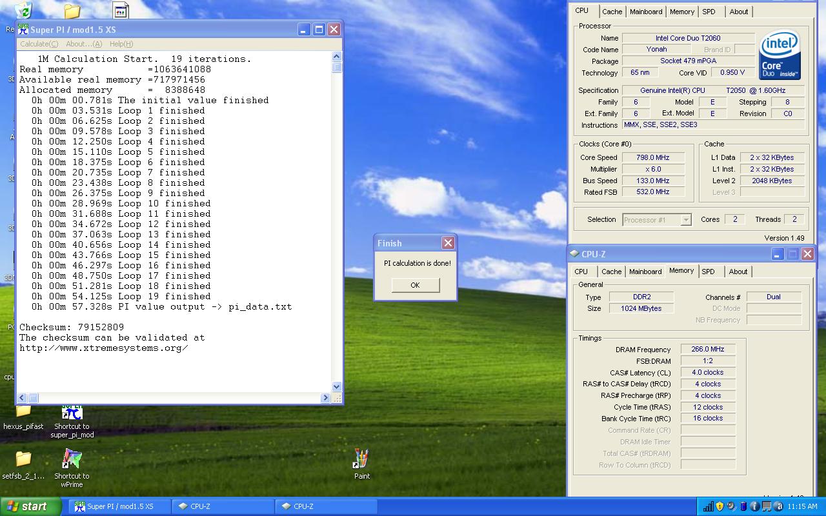Select the Cache tab in the processor CPU-Z window
Image resolution: width=826 pixels, height=516 pixels.
tap(612, 12)
